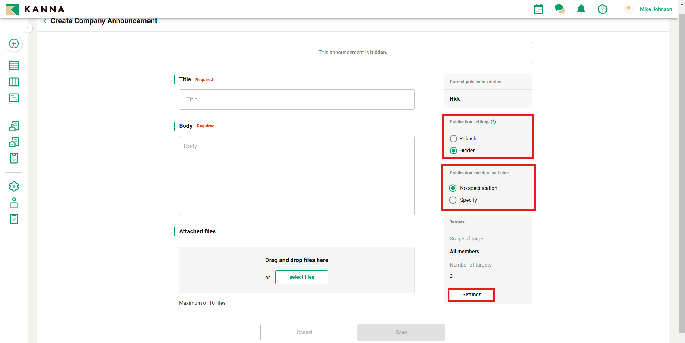Viewport: 685px width, 343px height.
Task: Expand the left sidebar with chevron
Action: [x=28, y=28]
